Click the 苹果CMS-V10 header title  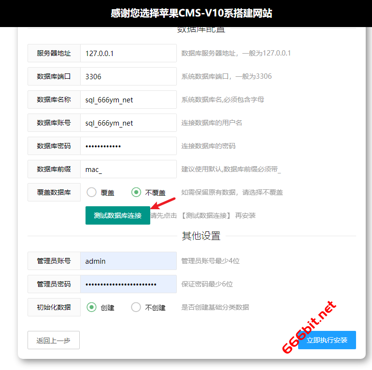tap(191, 13)
